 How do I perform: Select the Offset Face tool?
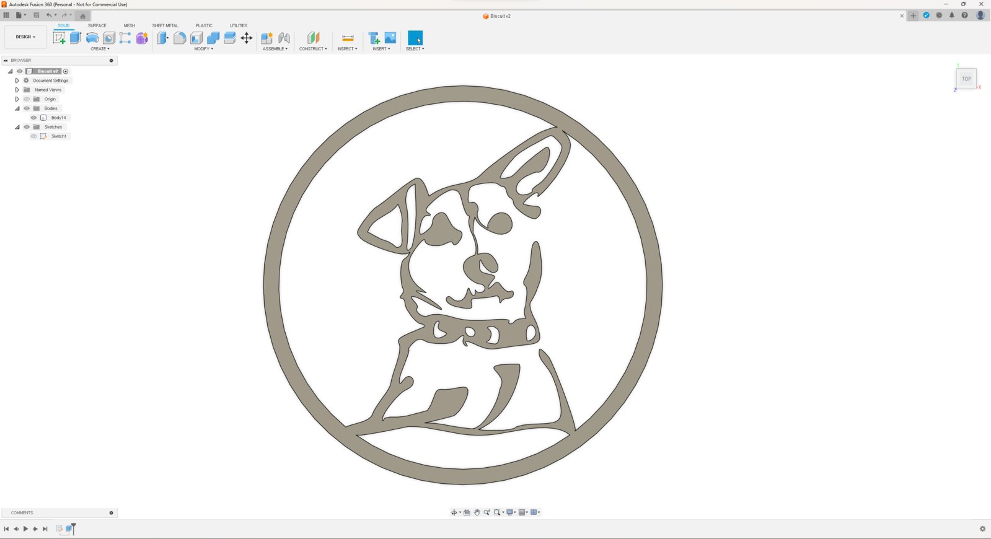point(230,38)
